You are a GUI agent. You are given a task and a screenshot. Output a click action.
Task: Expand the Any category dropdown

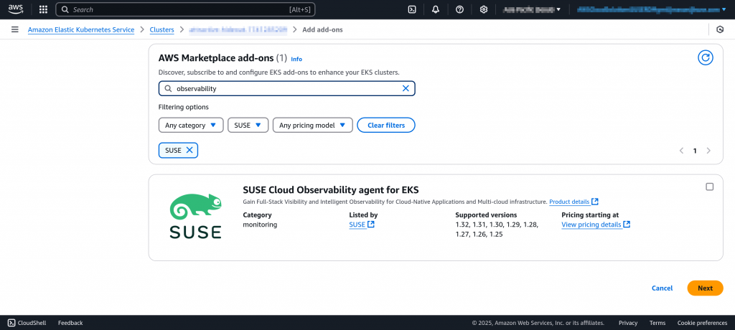tap(190, 125)
